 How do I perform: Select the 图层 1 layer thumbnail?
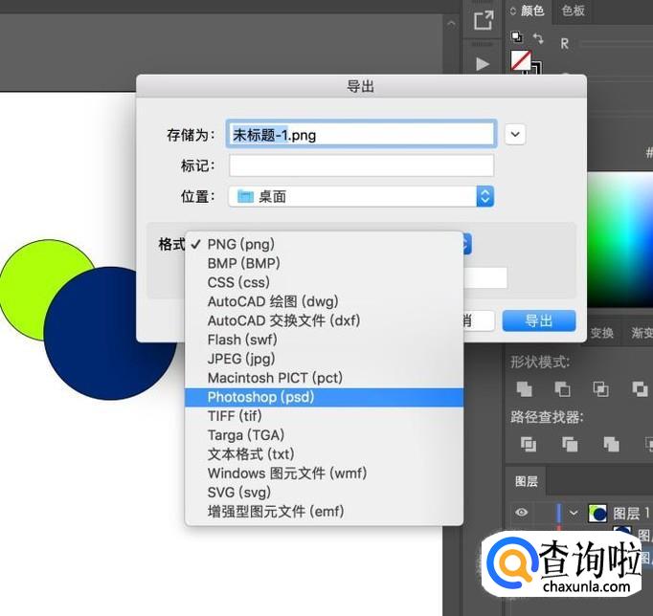(597, 513)
